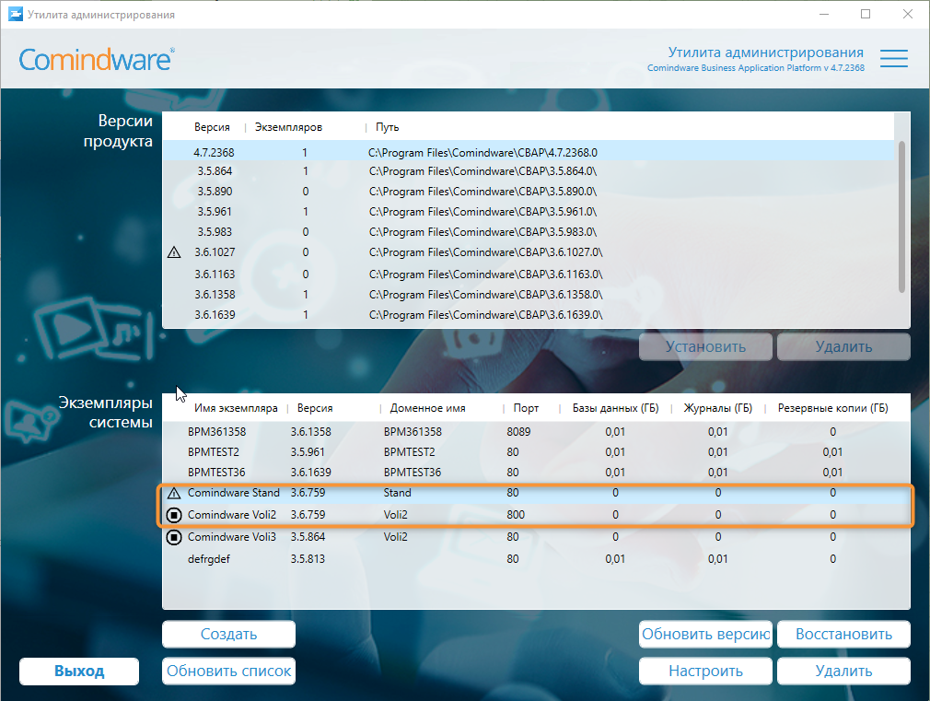The image size is (930, 701).
Task: Click Удалить under instances list
Action: (843, 671)
